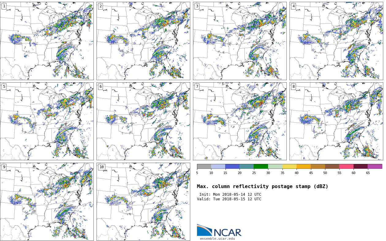Click the gray 5-10 dBZ color swatch

click(x=204, y=166)
